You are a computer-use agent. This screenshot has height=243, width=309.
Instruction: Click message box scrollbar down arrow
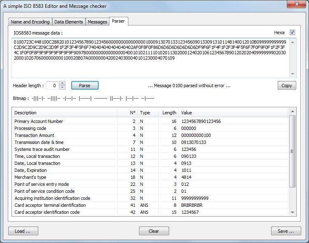tap(293, 74)
